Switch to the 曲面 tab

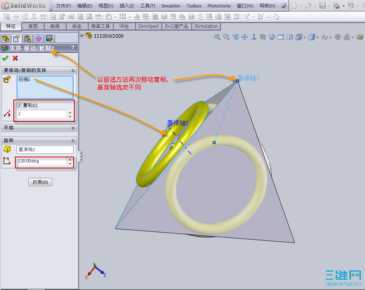(55, 26)
